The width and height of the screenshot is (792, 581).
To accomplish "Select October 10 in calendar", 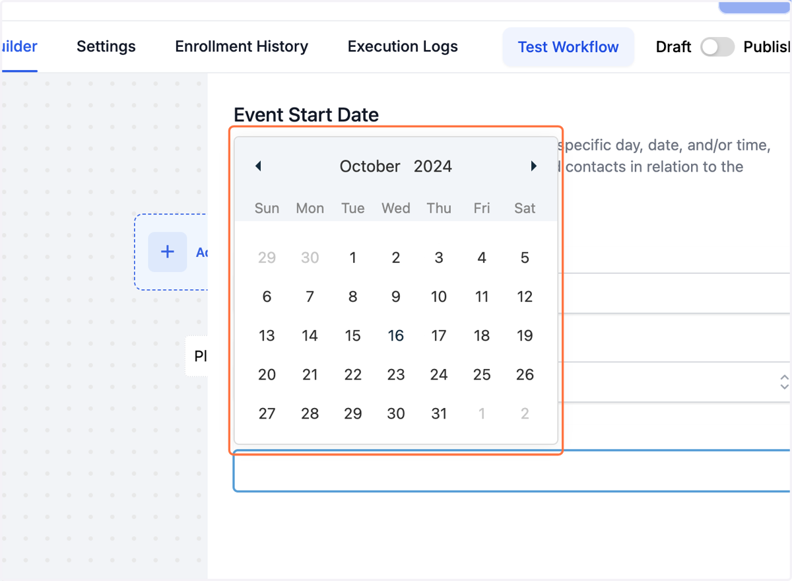I will click(x=439, y=296).
